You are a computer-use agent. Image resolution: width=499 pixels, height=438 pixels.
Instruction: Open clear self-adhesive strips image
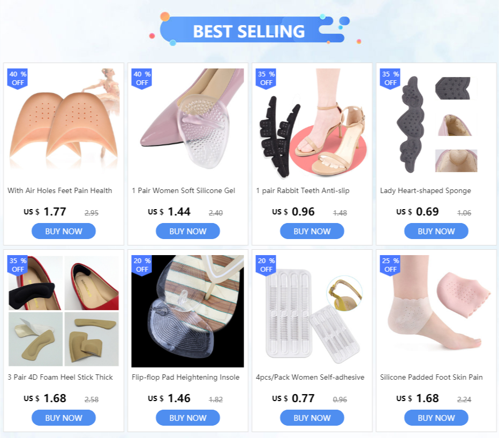click(x=312, y=311)
